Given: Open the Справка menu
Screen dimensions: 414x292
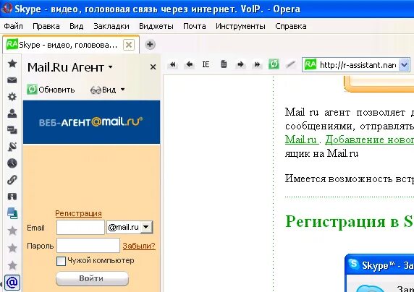Looking at the screenshot, I should point(291,26).
